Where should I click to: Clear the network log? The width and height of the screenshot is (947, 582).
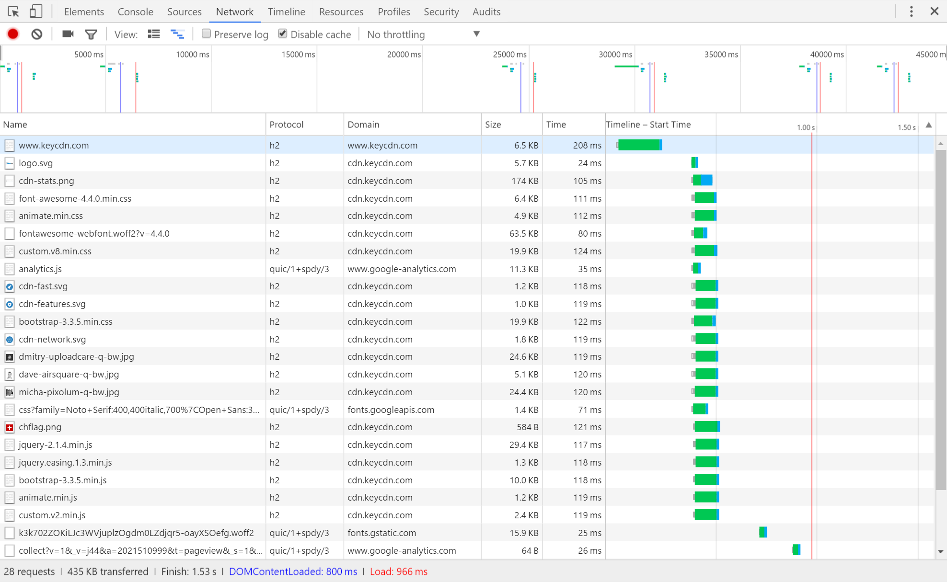(x=37, y=34)
